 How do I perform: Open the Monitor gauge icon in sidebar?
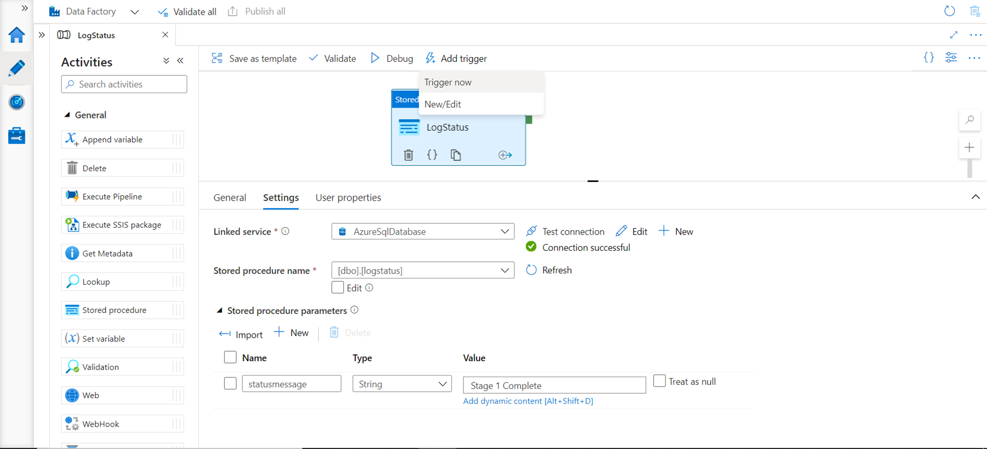pyautogui.click(x=17, y=102)
